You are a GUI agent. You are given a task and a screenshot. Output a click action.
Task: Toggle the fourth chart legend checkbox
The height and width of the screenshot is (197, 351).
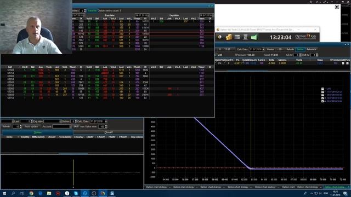pyautogui.click(x=322, y=98)
